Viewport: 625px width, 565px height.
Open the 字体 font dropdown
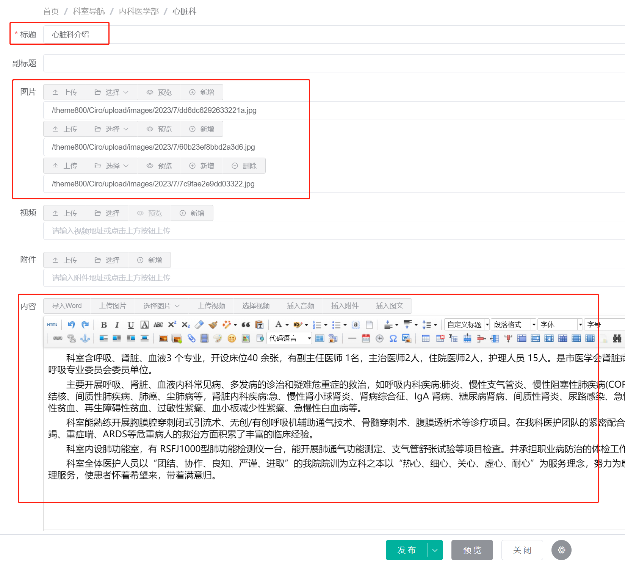[x=560, y=324]
